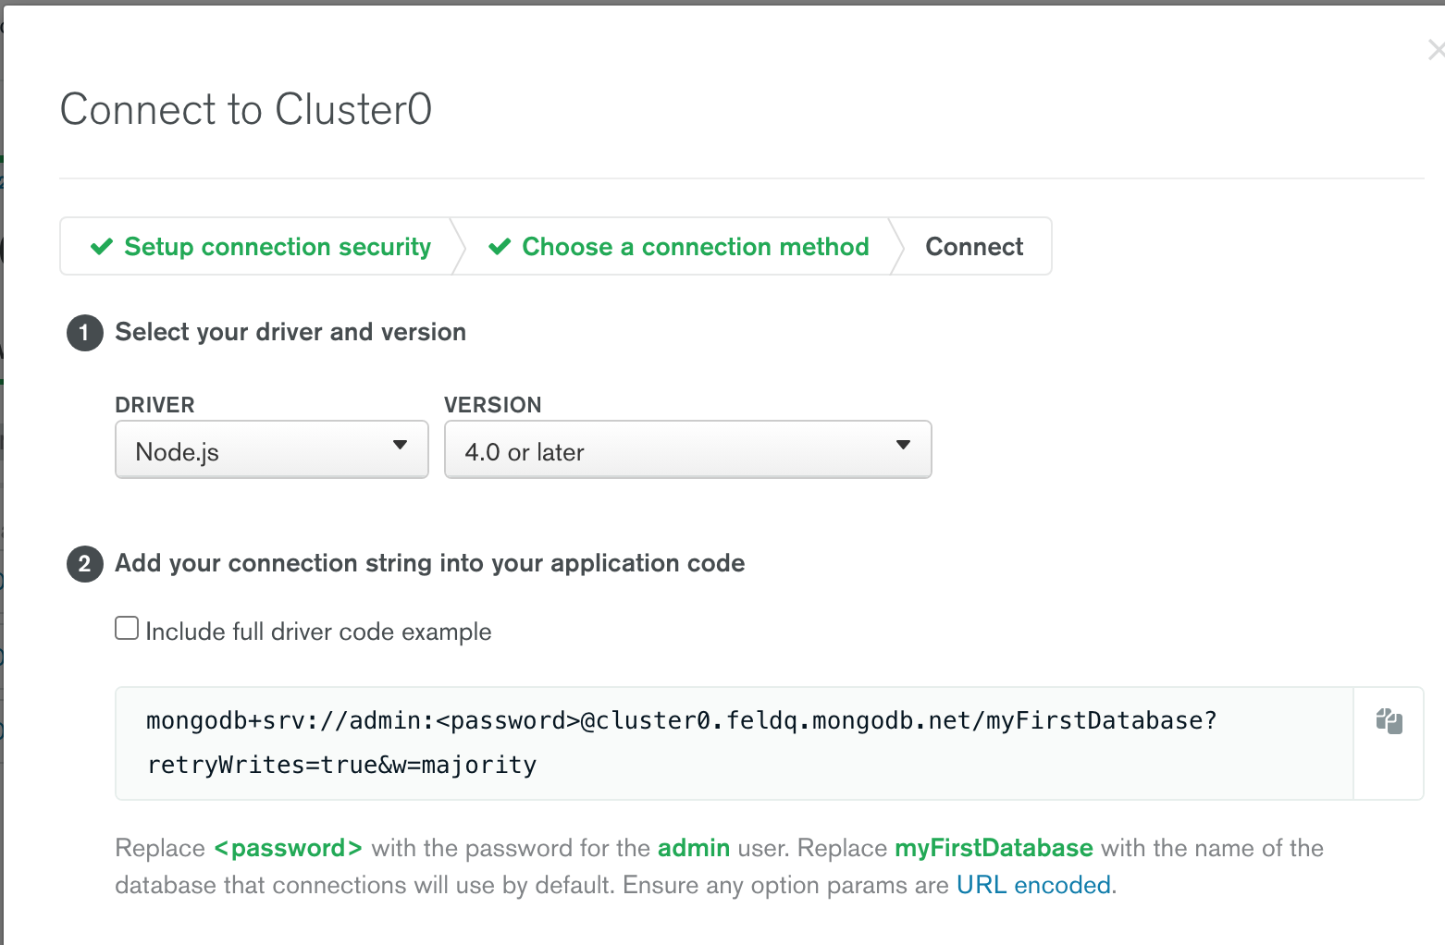Click the green admin username in instructions
The width and height of the screenshot is (1445, 945).
coord(694,848)
